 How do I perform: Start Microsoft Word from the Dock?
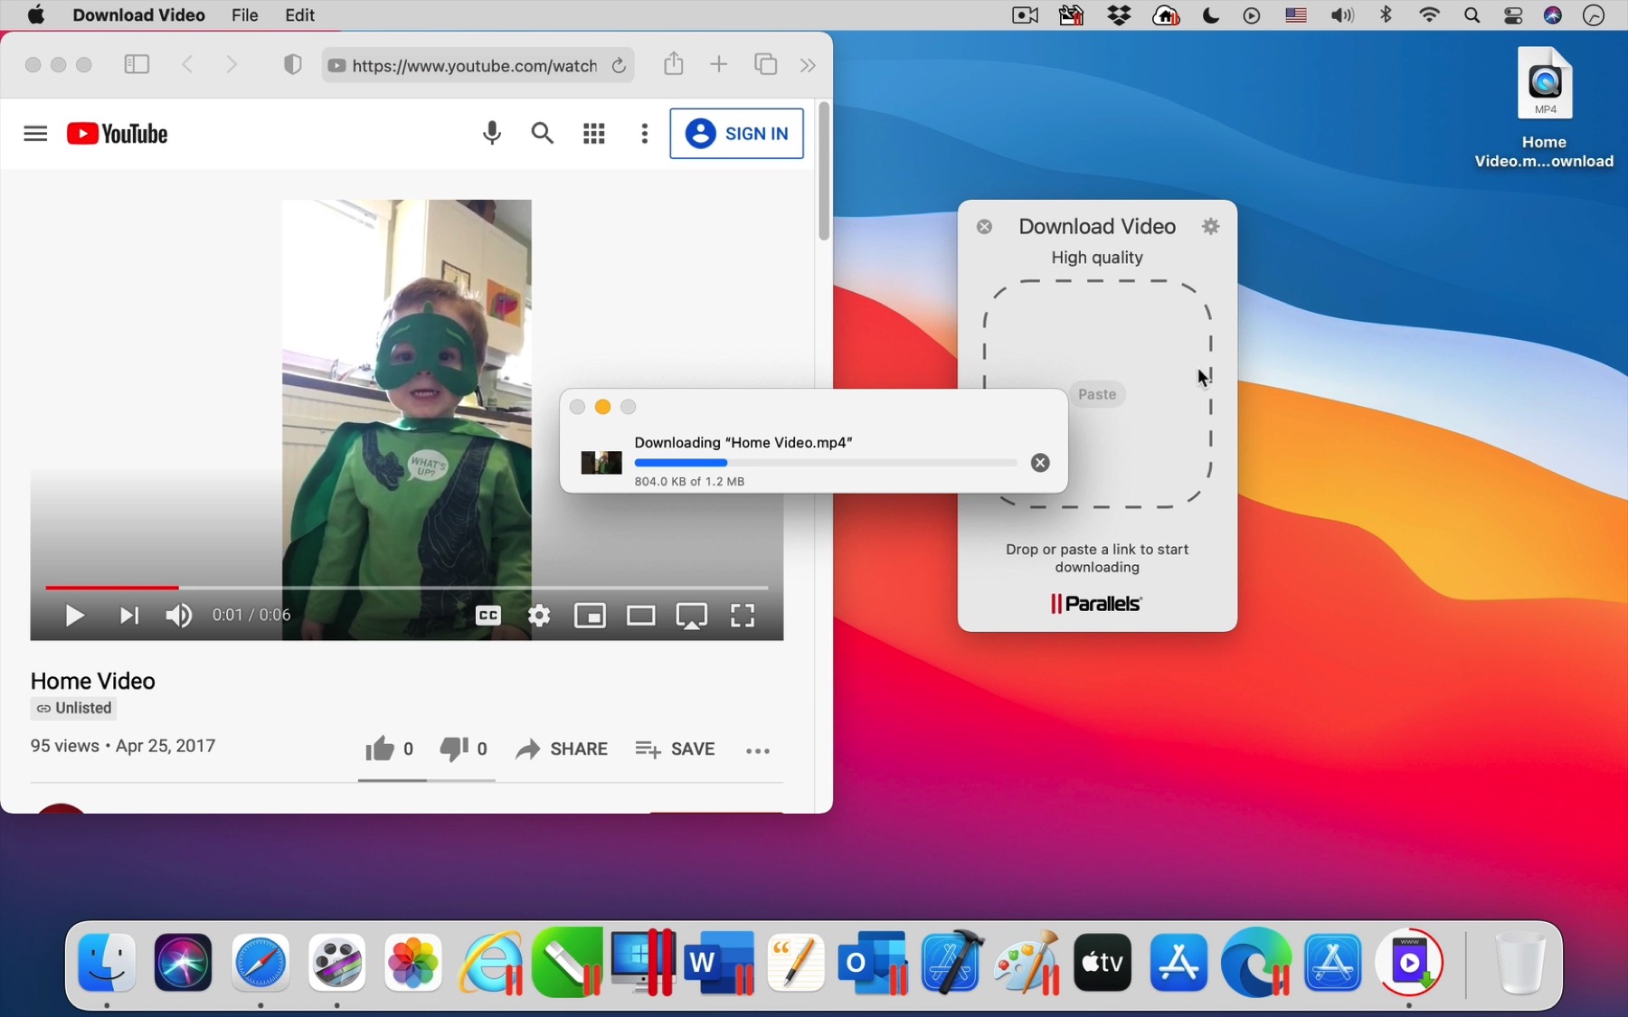click(x=719, y=962)
